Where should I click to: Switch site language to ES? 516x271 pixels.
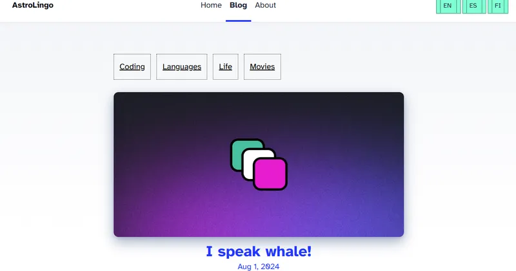coord(473,6)
